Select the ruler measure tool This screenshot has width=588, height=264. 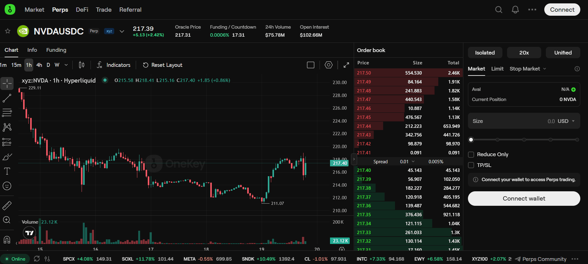[7, 205]
